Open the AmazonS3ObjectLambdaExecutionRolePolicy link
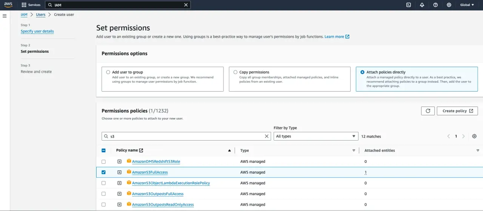 click(x=171, y=183)
